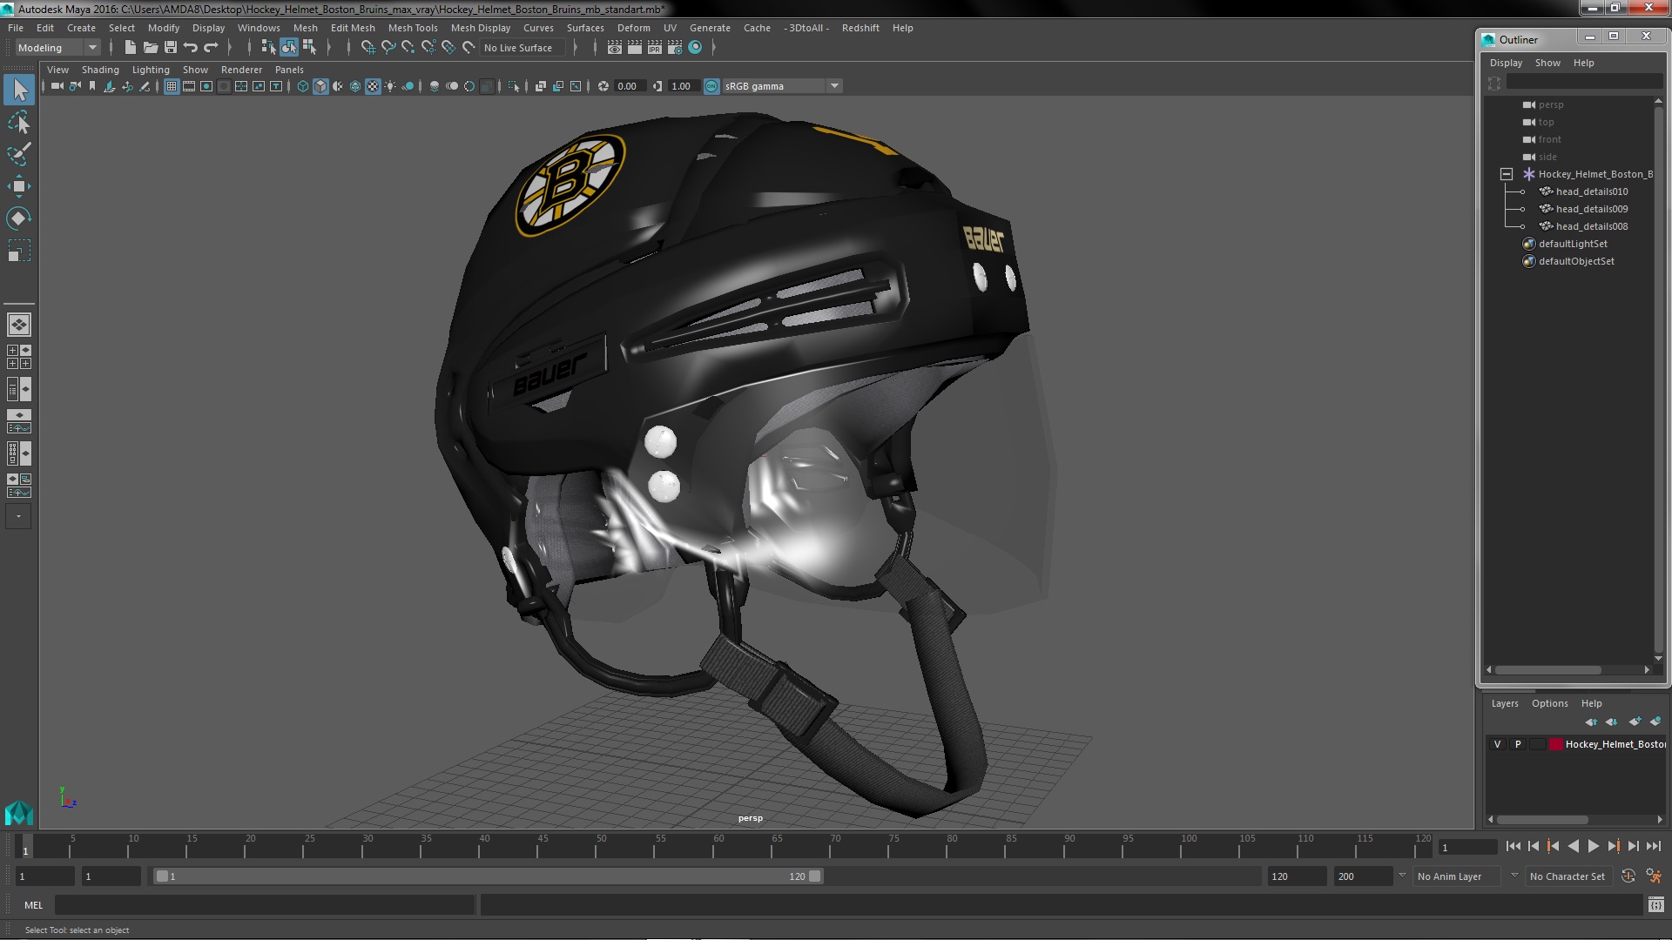The width and height of the screenshot is (1672, 940).
Task: Select head_details010 in the Outliner
Action: pyautogui.click(x=1591, y=191)
